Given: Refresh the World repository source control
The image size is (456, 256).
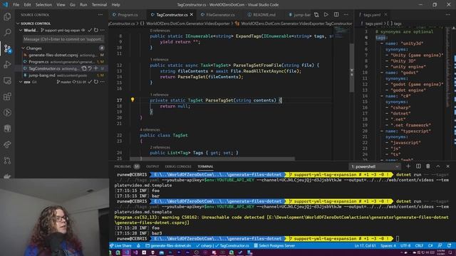Looking at the screenshot, I should click(96, 30).
